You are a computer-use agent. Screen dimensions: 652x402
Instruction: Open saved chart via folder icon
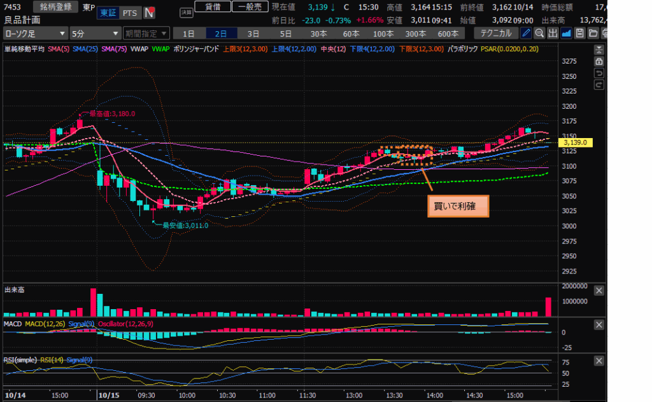pos(593,33)
